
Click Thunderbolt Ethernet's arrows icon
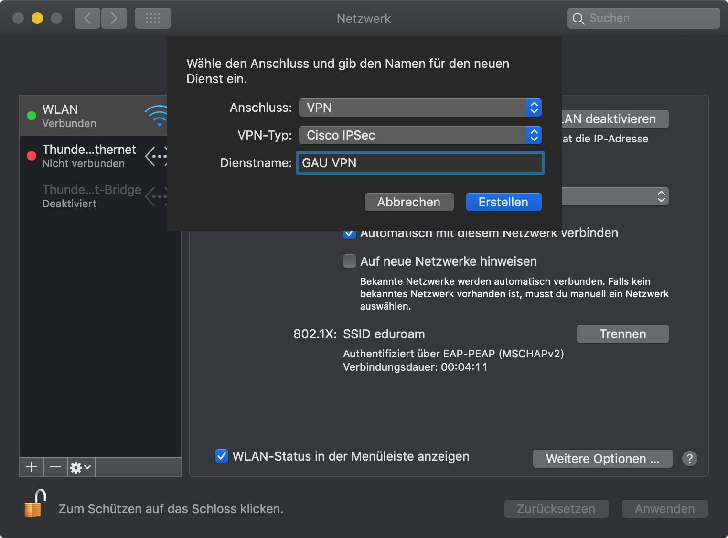pos(156,156)
